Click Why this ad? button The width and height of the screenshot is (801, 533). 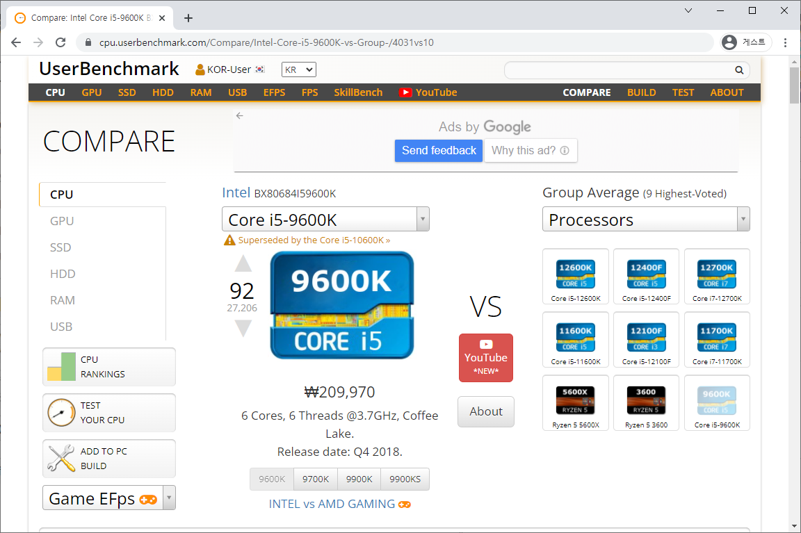click(x=531, y=151)
